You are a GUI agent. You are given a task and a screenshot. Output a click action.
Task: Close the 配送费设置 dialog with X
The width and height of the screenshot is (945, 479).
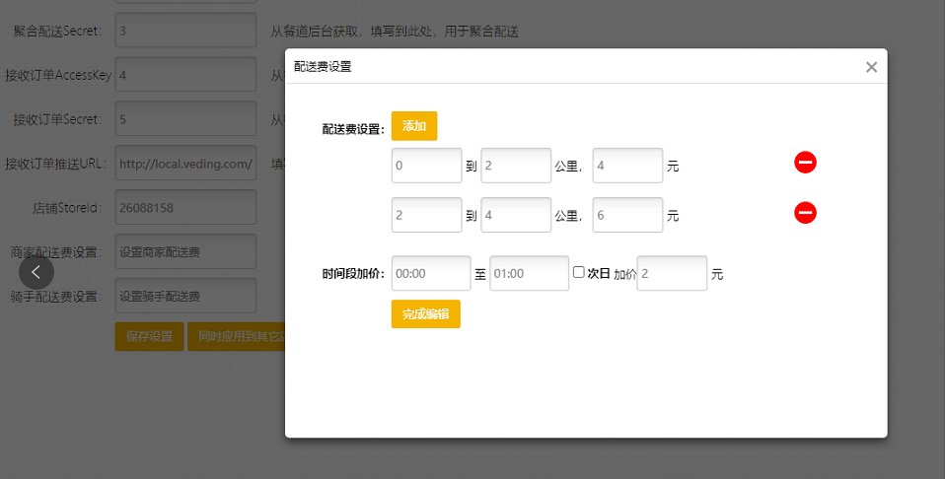pos(871,67)
